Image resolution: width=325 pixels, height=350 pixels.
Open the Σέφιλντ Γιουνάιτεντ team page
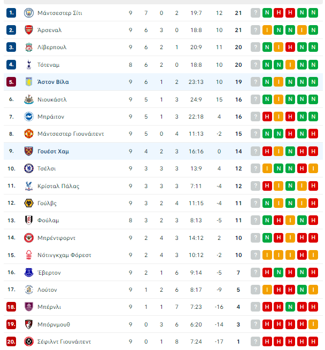coord(64,342)
